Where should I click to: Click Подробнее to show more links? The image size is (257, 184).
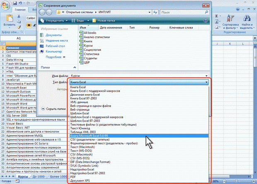[56, 57]
